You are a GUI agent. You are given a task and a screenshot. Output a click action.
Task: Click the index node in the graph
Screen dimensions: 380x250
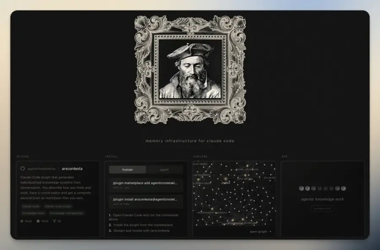point(225,179)
